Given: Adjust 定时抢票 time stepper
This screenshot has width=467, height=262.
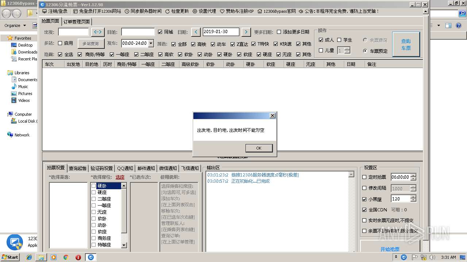Looking at the screenshot, I should (413, 177).
